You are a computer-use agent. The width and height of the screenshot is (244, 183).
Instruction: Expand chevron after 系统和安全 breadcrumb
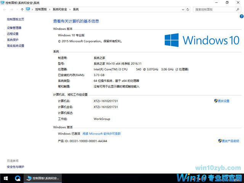coord(70,10)
